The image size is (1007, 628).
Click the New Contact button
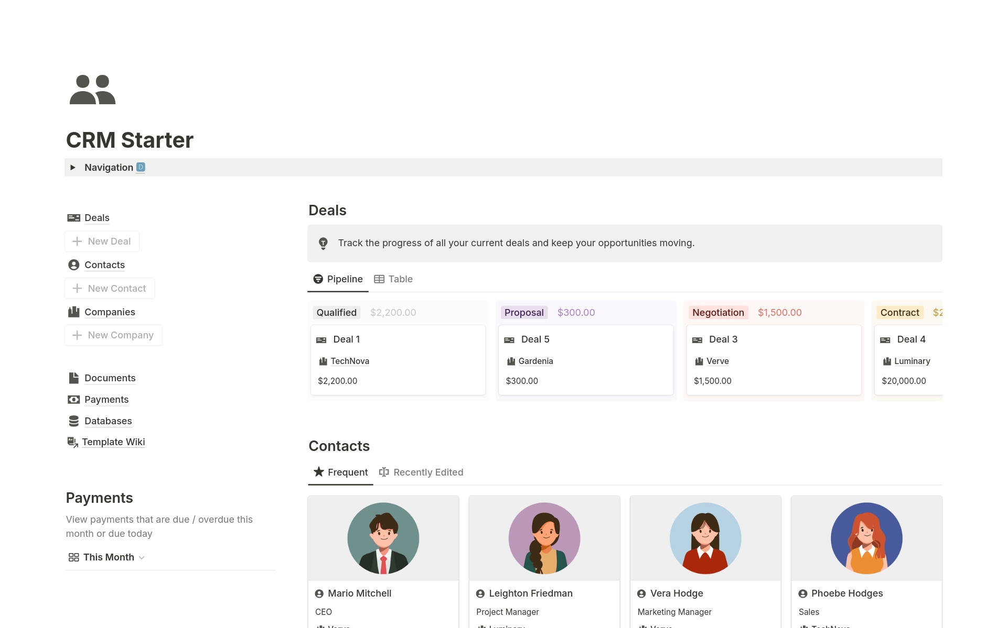110,289
